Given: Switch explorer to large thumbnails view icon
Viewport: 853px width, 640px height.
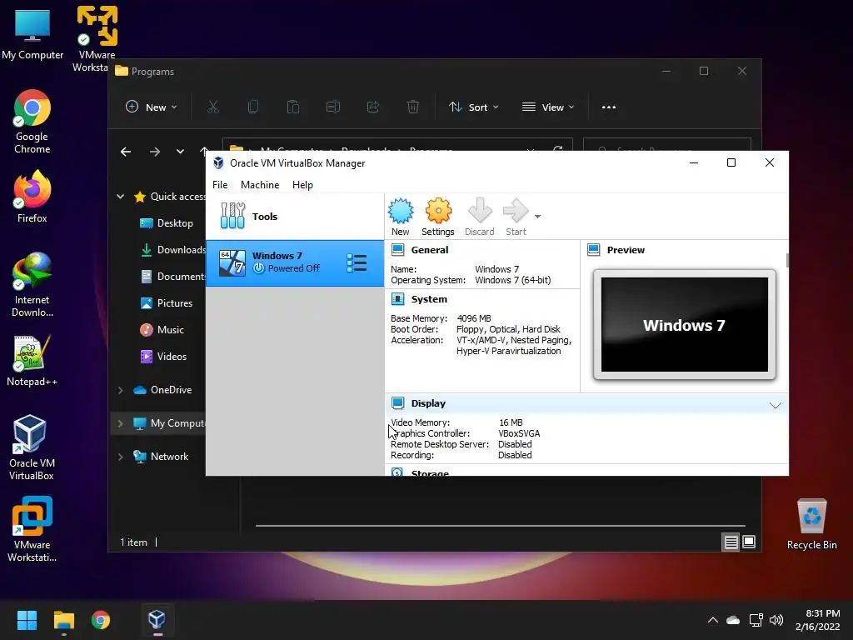Looking at the screenshot, I should [749, 542].
